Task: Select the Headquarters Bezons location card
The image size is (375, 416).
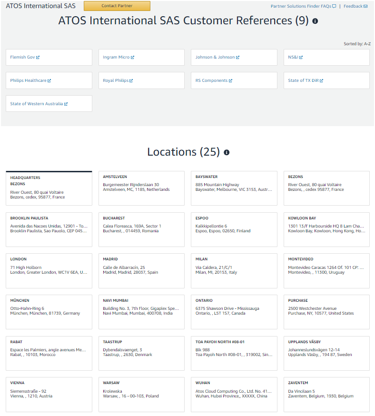Action: [49, 188]
